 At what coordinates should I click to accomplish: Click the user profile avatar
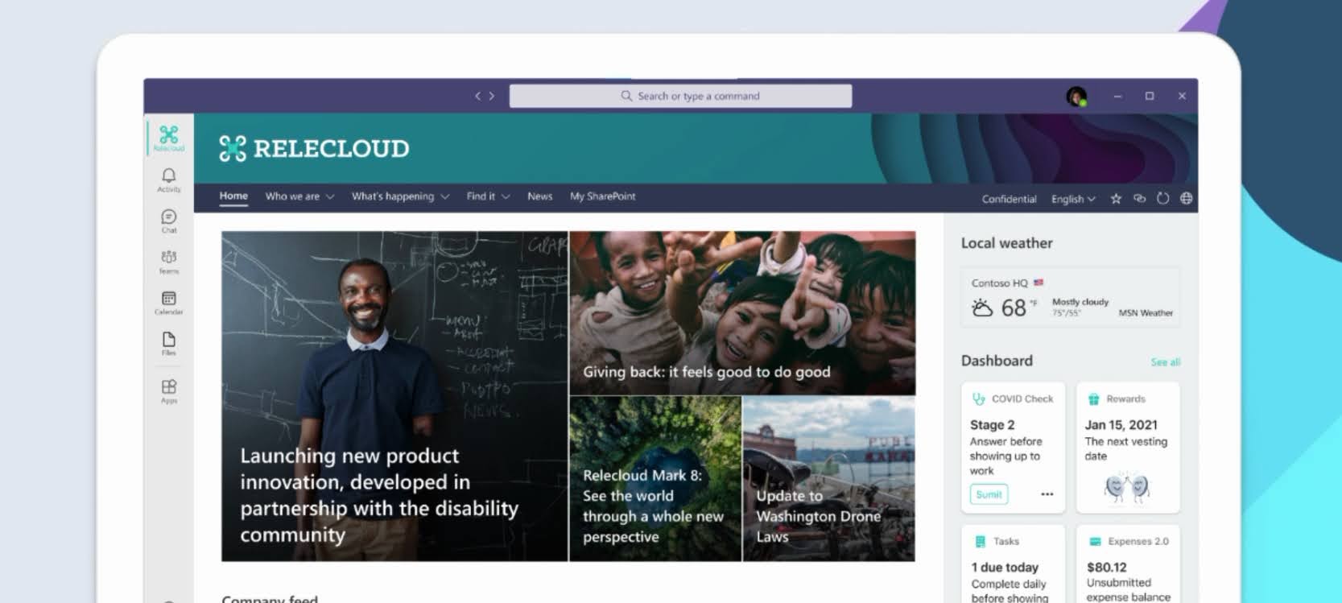pyautogui.click(x=1076, y=97)
